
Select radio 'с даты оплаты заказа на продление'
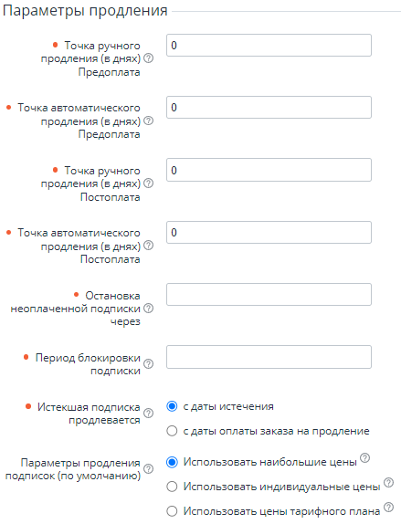pyautogui.click(x=172, y=431)
